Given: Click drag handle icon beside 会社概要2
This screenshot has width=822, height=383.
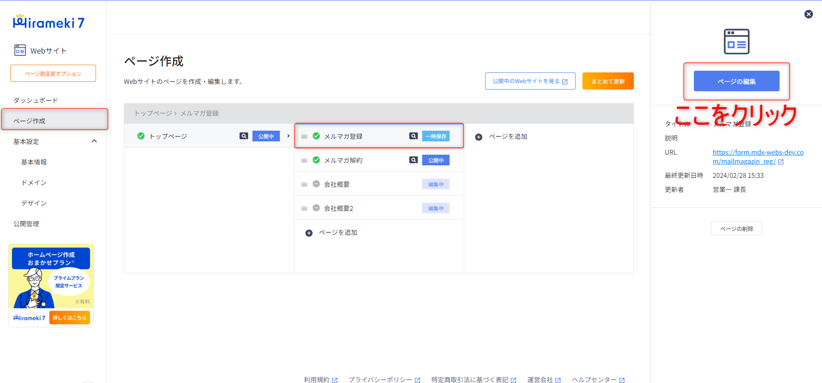Looking at the screenshot, I should tap(304, 209).
